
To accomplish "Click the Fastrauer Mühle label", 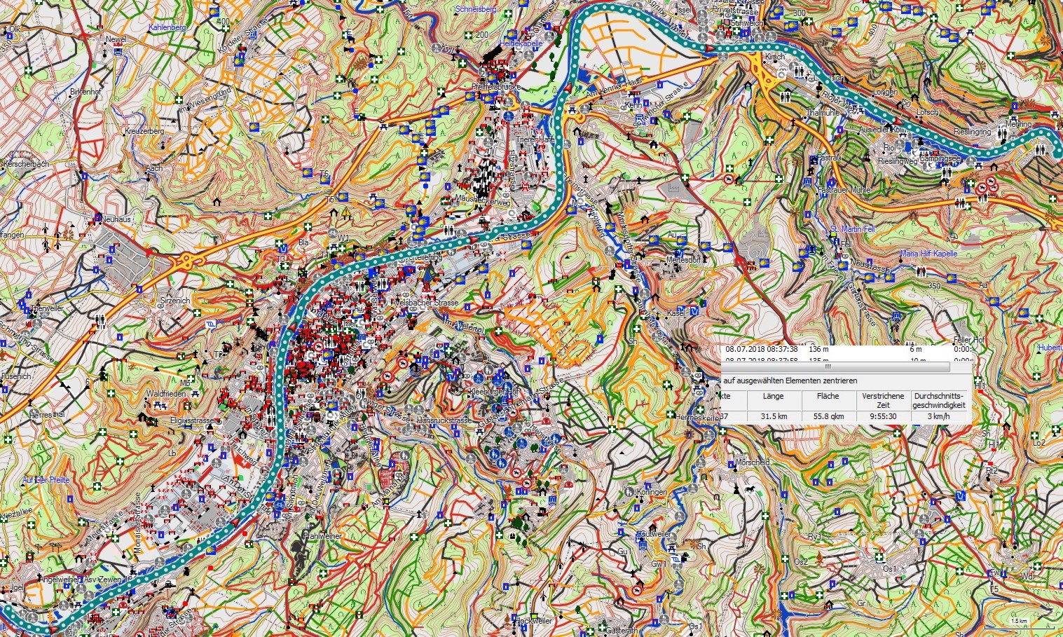I will [x=845, y=190].
